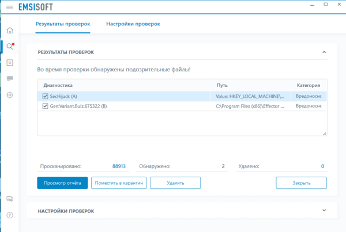
Task: Open the Help question mark icon
Action: (x=10, y=215)
